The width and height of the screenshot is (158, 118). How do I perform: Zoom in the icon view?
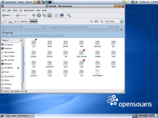point(102,22)
